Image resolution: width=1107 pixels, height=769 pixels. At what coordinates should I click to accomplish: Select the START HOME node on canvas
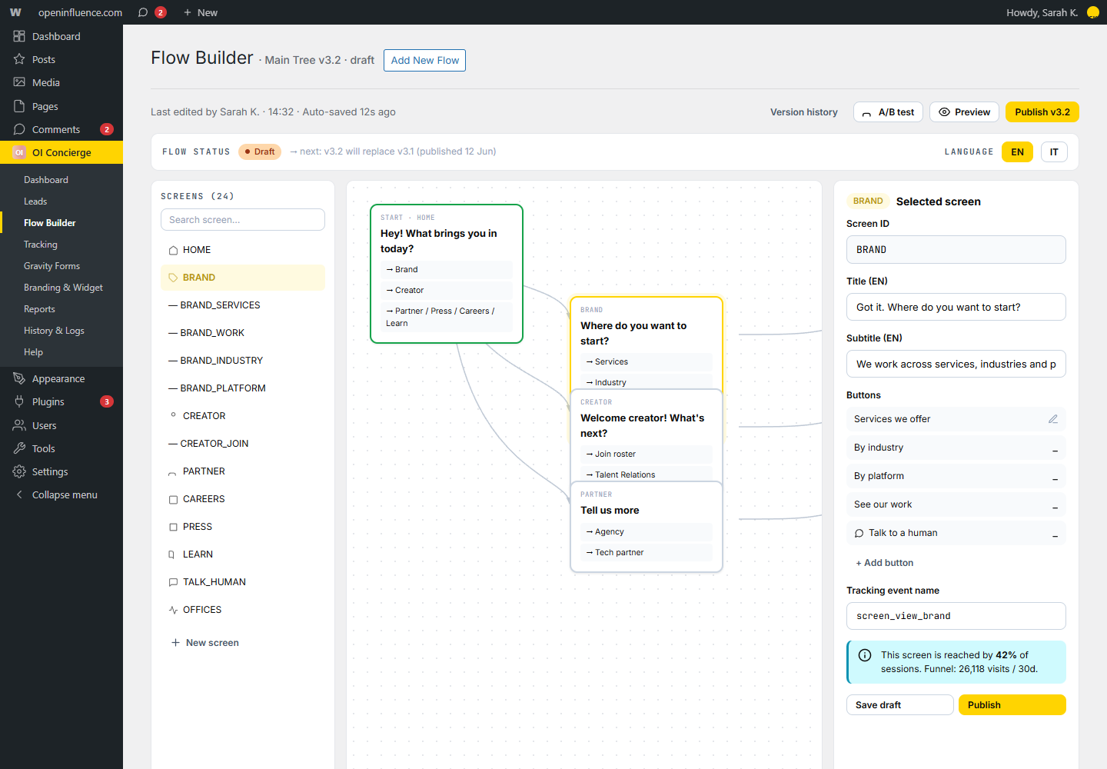[x=447, y=274]
